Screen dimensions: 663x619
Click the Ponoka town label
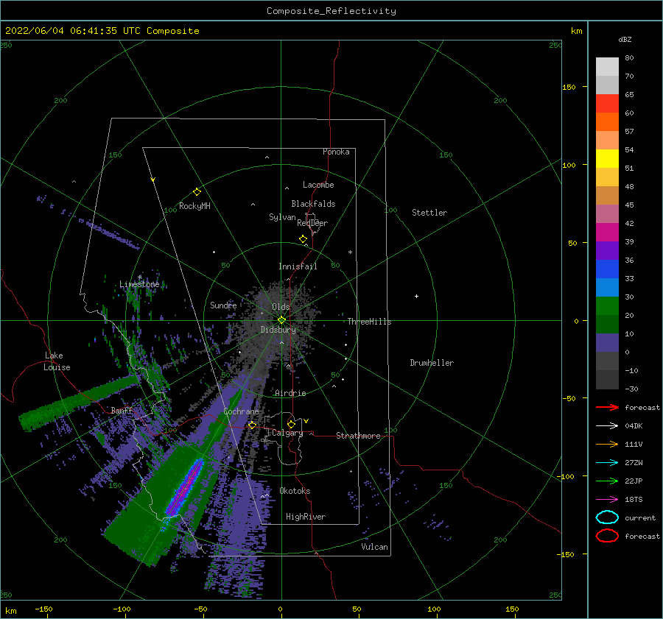click(x=336, y=152)
